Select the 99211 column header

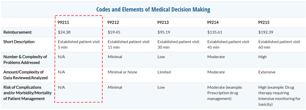[63, 22]
